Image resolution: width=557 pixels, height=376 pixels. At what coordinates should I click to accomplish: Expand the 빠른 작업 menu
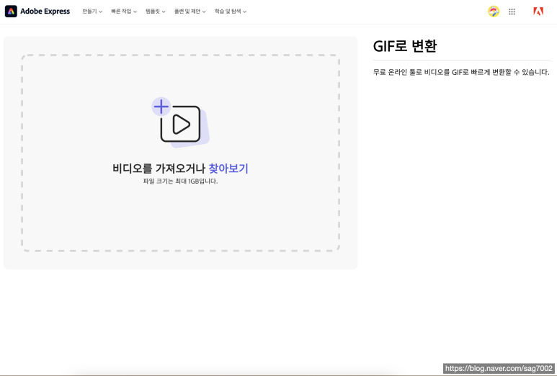coord(124,12)
